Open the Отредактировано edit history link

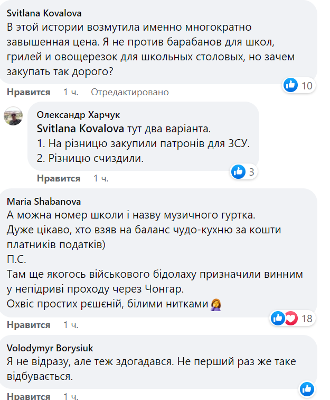(x=129, y=92)
